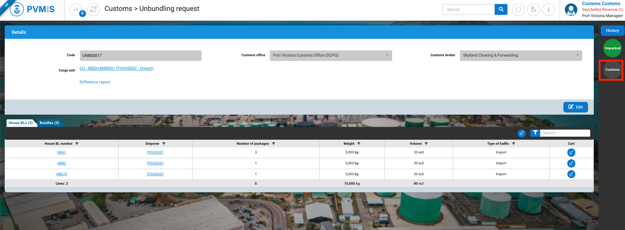This screenshot has width=625, height=230.
Task: Expand the Customs office dropdown
Action: click(387, 56)
